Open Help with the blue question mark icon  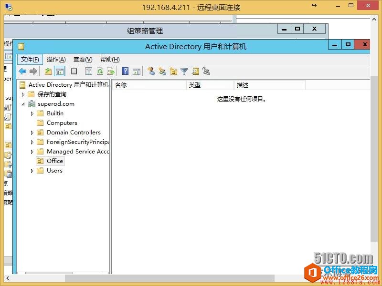point(125,71)
